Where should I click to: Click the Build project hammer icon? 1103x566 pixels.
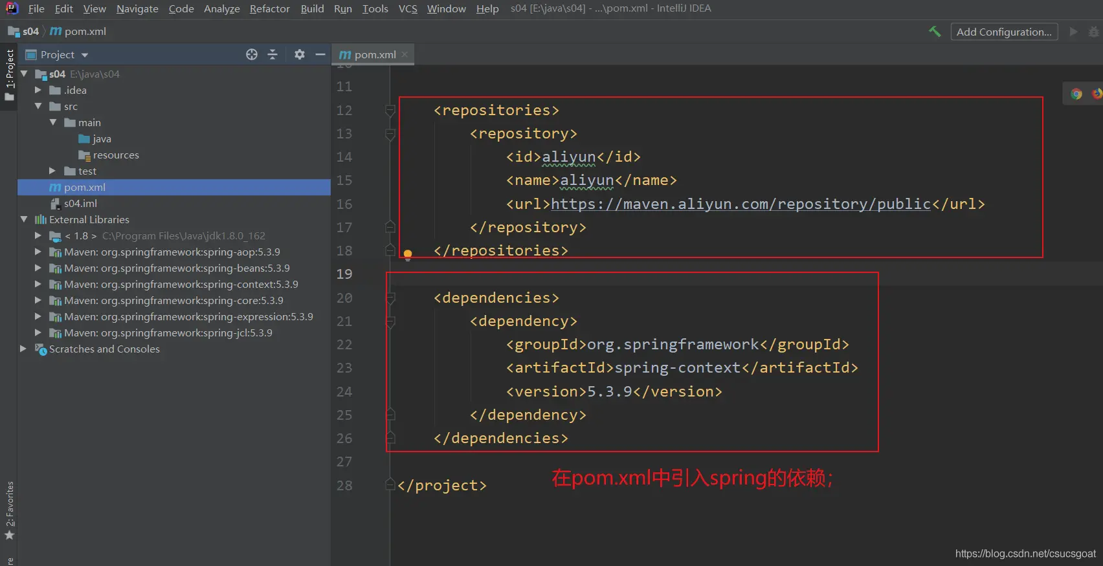coord(934,32)
